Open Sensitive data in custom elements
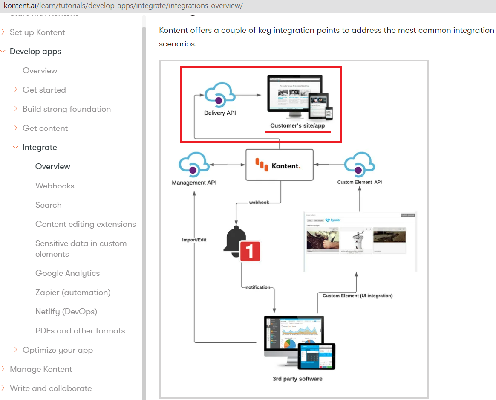The image size is (496, 400). 81,249
